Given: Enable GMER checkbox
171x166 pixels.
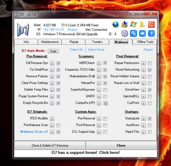Looking at the screenshot, I should point(105,96).
